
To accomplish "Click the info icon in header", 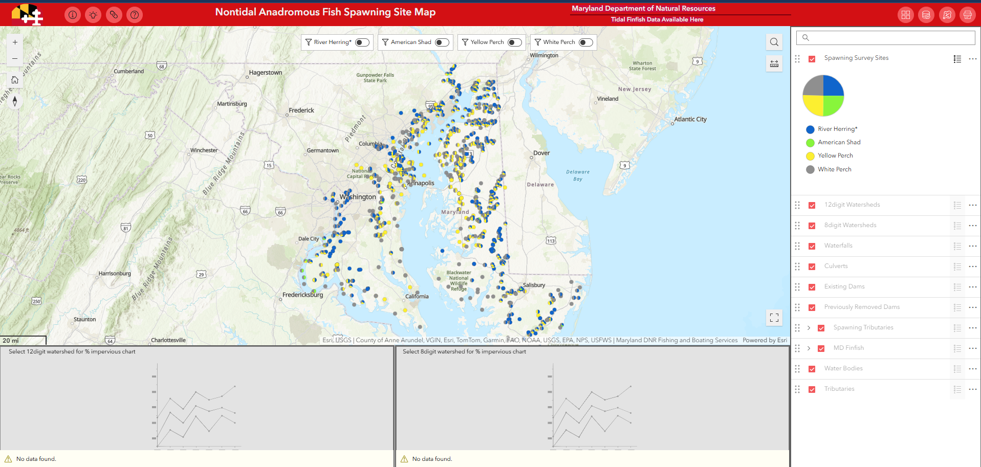I will coord(73,15).
